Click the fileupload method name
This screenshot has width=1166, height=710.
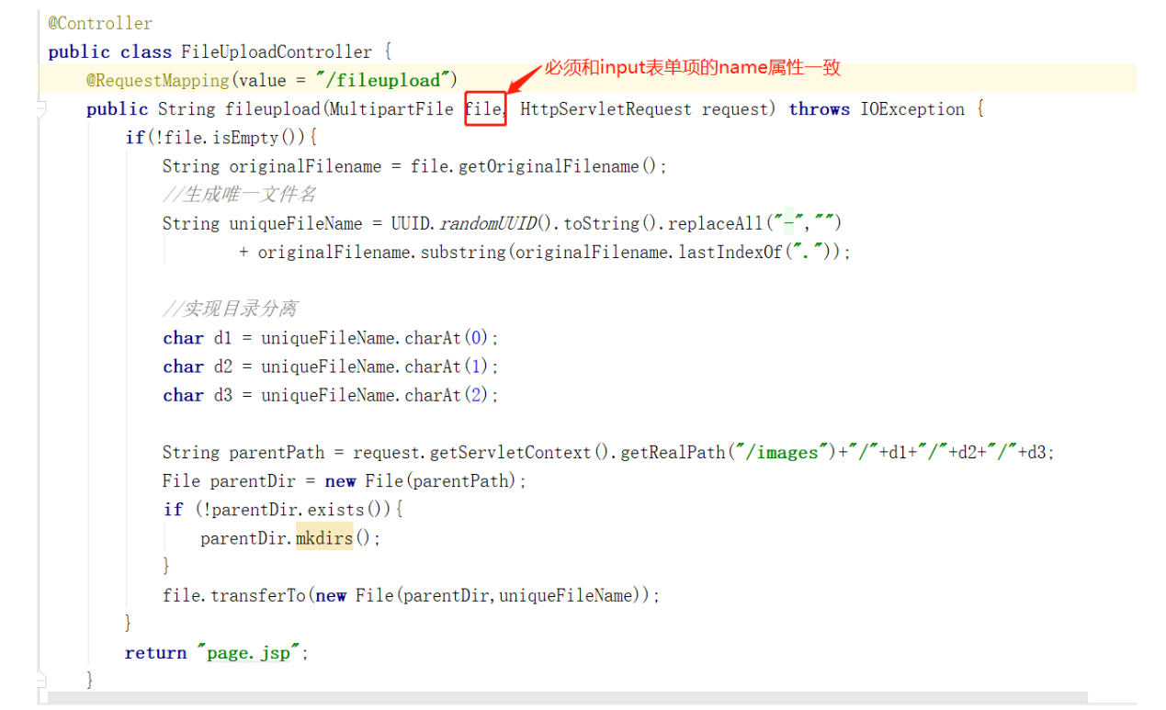pos(273,108)
